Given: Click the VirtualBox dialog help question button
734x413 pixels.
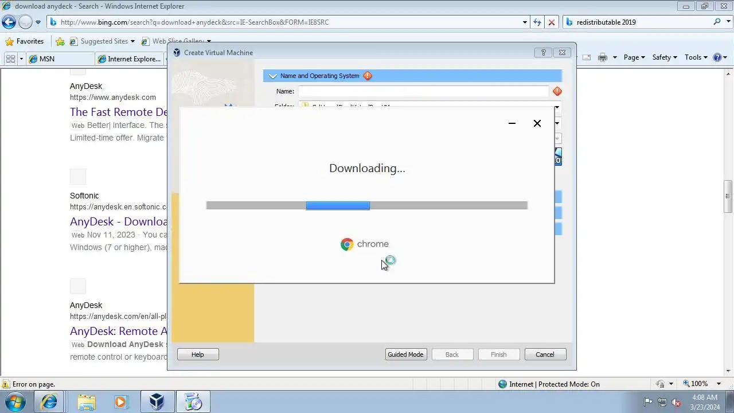Looking at the screenshot, I should pyautogui.click(x=543, y=52).
